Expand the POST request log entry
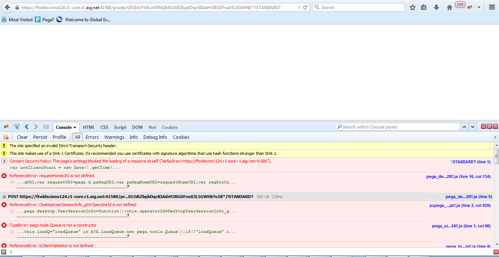499x257 pixels. pyautogui.click(x=4, y=197)
